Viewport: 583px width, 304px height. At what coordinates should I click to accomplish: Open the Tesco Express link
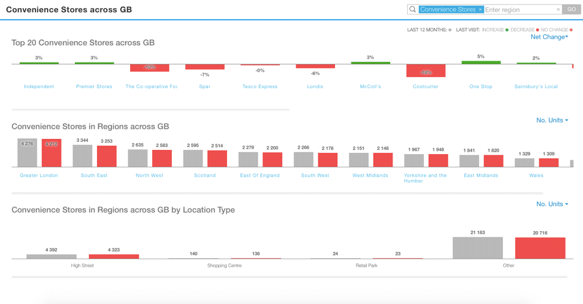click(260, 86)
